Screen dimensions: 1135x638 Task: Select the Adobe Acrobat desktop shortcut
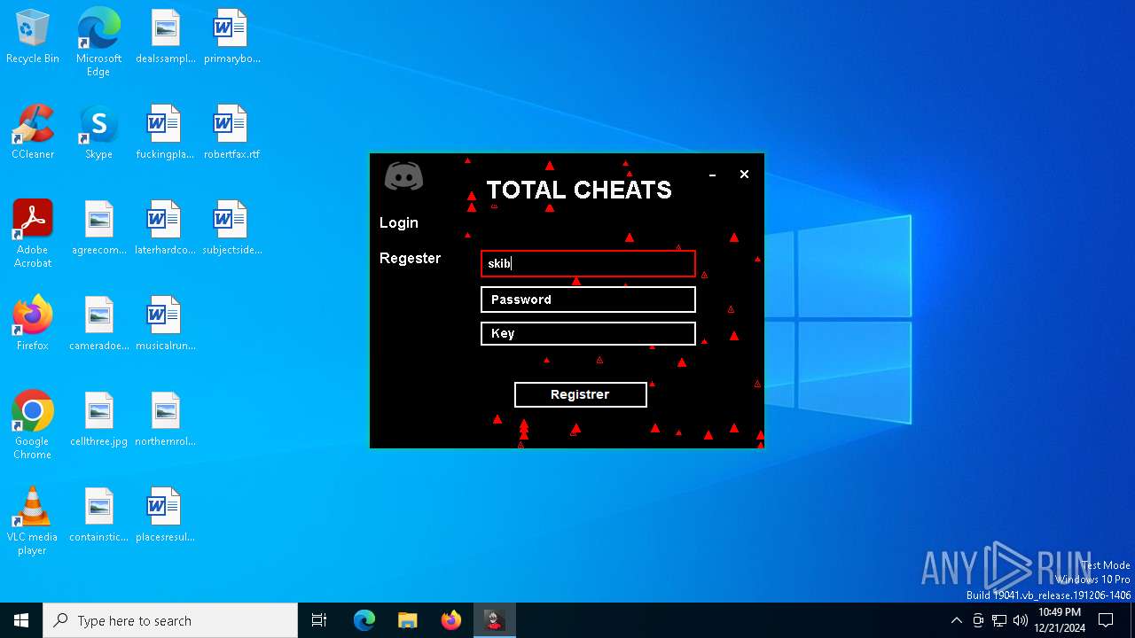pos(33,233)
